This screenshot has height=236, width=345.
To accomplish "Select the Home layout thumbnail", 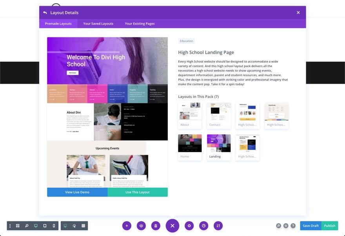I will tap(190, 147).
